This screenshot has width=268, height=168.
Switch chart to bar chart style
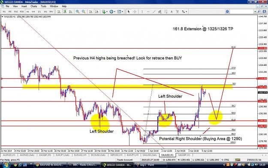59,12
